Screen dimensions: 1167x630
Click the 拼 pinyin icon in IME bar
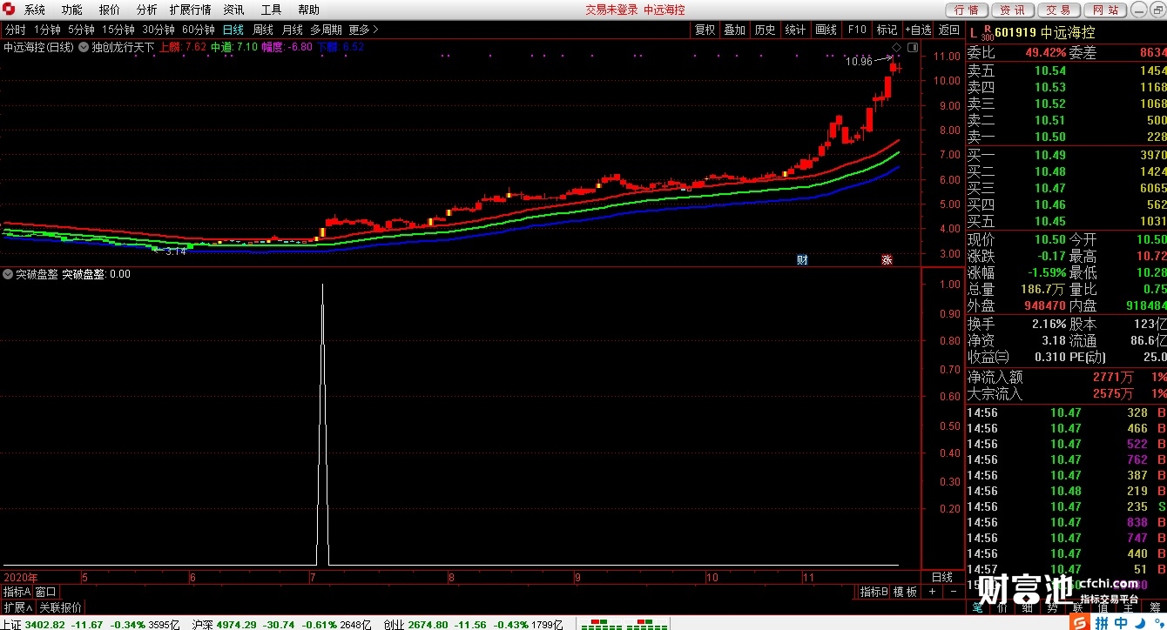[x=1102, y=622]
